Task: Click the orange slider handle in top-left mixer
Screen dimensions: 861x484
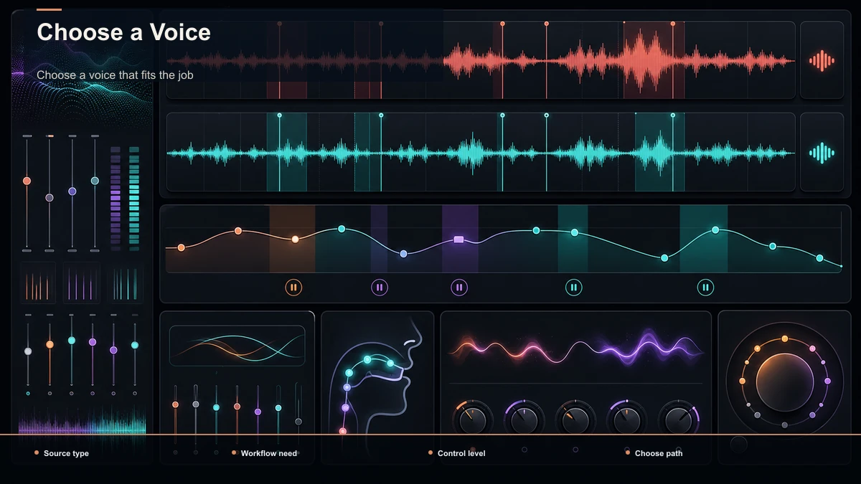Action: coord(27,181)
